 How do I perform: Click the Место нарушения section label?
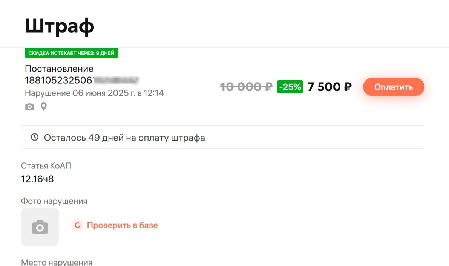[x=57, y=262]
